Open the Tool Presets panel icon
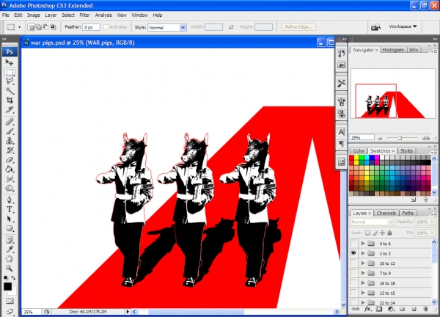Screen dimensions: 440x317 (341, 83)
